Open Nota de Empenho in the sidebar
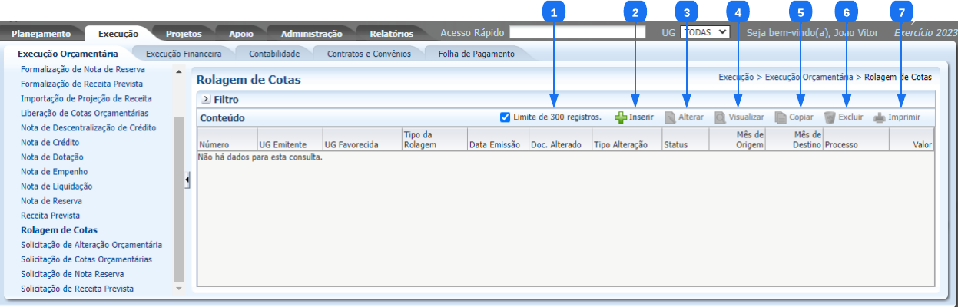This screenshot has height=307, width=958. tap(54, 172)
